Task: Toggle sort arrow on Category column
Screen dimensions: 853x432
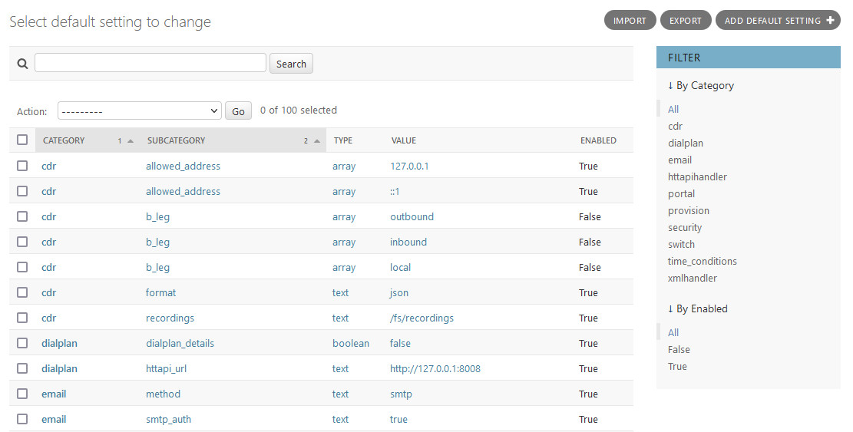Action: click(x=131, y=141)
